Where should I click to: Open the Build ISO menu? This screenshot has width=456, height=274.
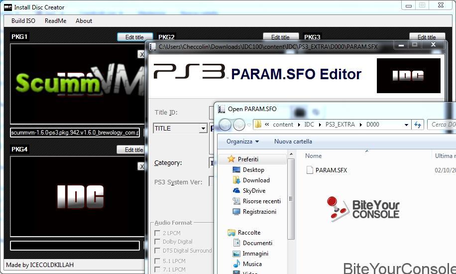coord(23,21)
